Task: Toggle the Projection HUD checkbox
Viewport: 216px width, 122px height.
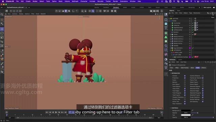Action: click(185, 78)
